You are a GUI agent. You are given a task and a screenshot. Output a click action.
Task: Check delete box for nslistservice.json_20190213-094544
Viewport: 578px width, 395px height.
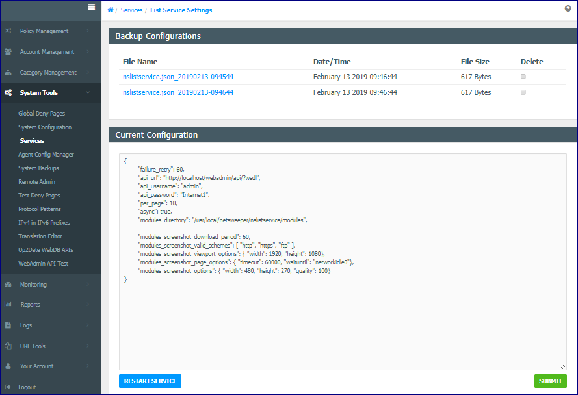click(523, 77)
